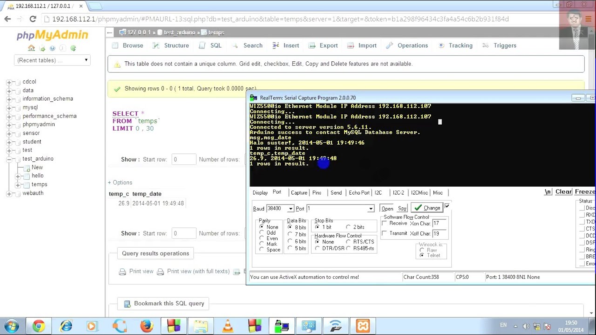Viewport: 596px width, 335px height.
Task: Expand the temps table node
Action: coord(18,185)
